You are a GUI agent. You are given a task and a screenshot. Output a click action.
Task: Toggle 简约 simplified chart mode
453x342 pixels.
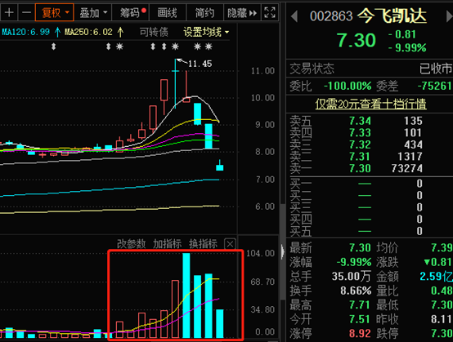point(204,13)
